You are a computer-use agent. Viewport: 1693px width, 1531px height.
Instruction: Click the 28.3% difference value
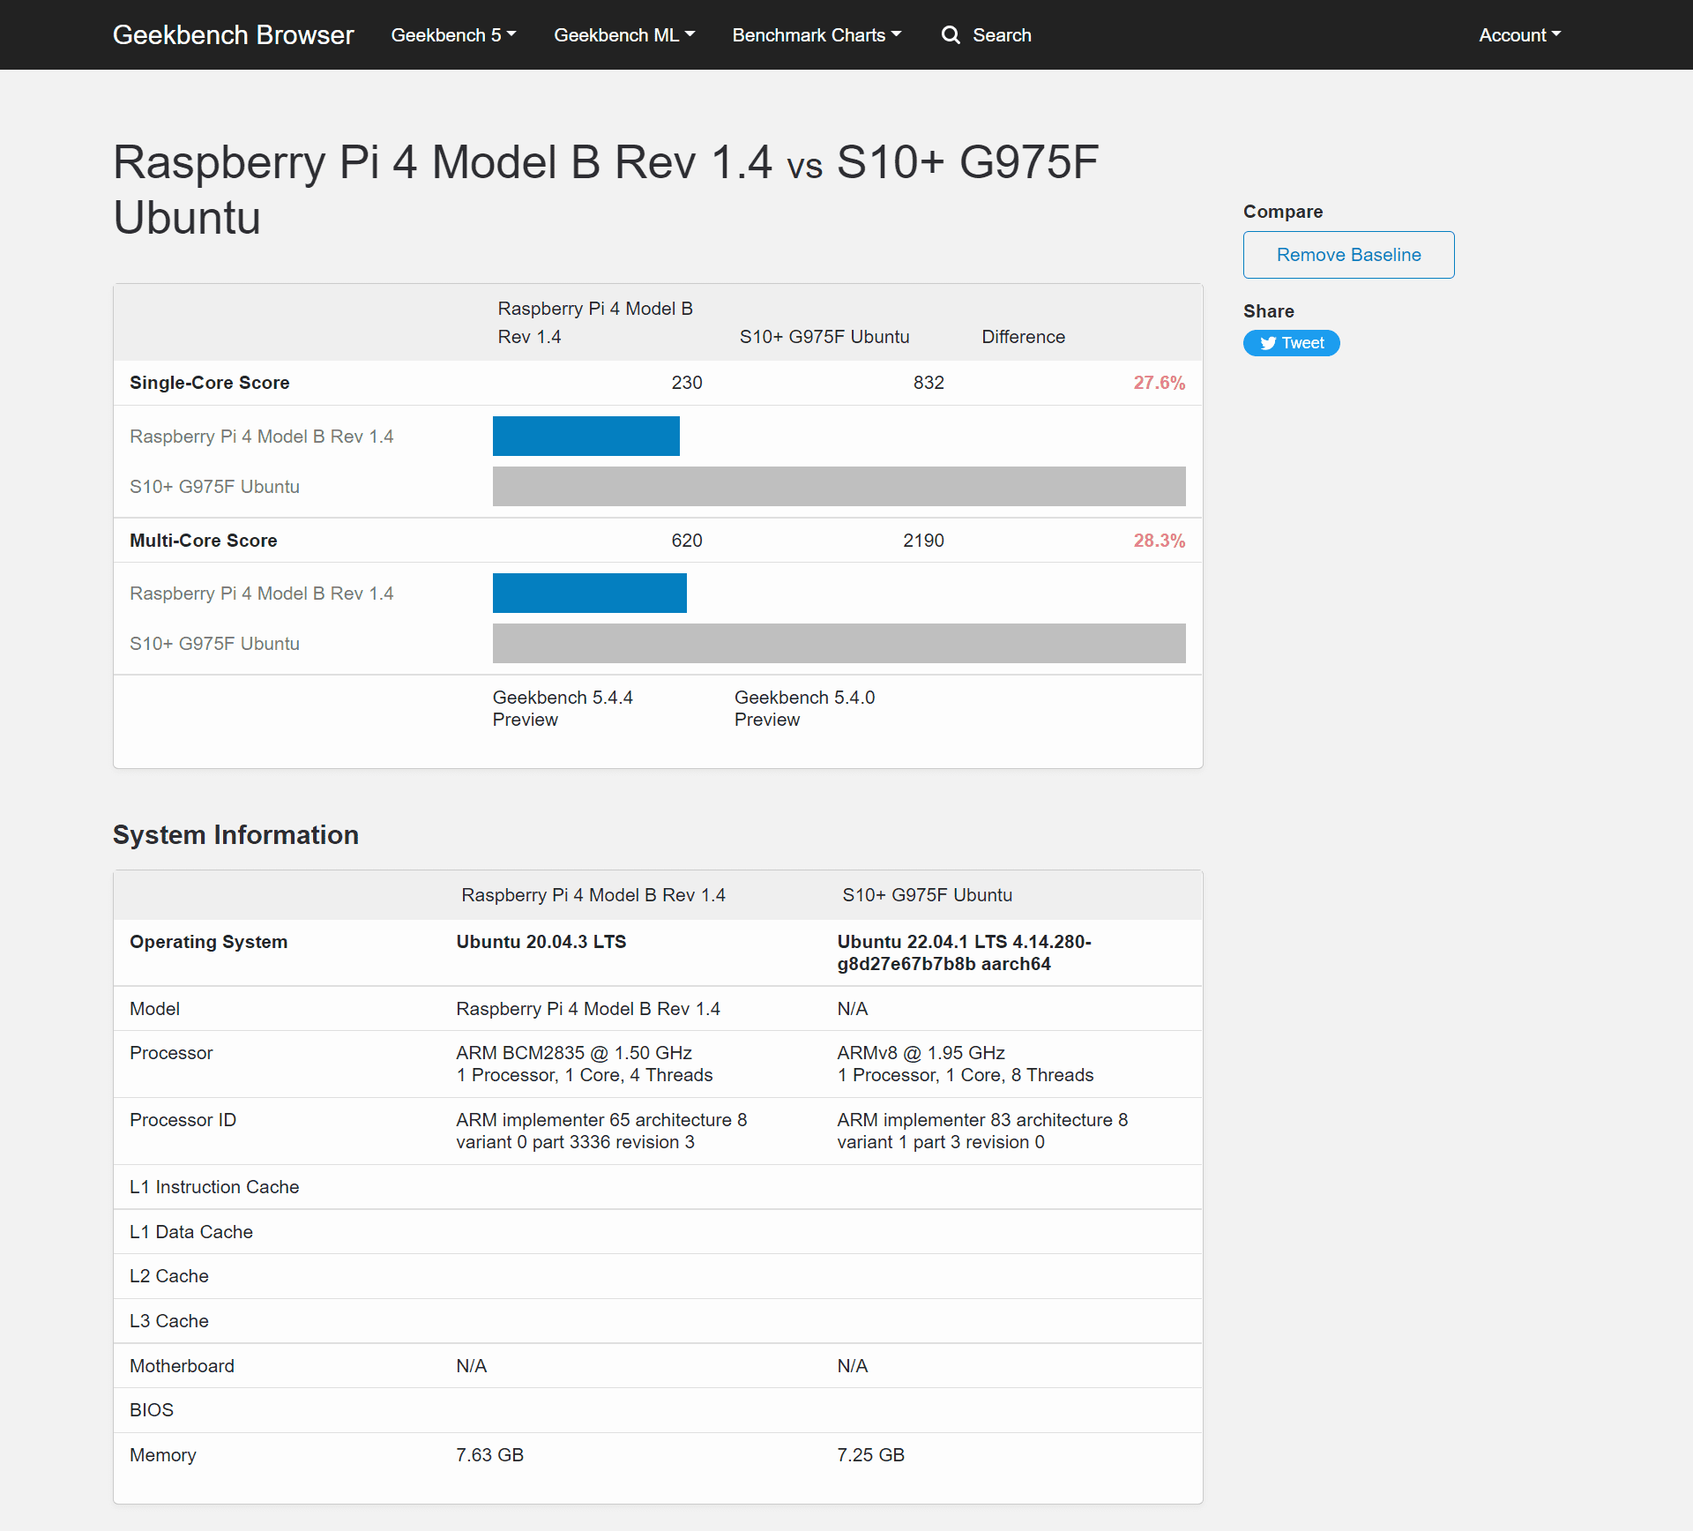point(1160,541)
